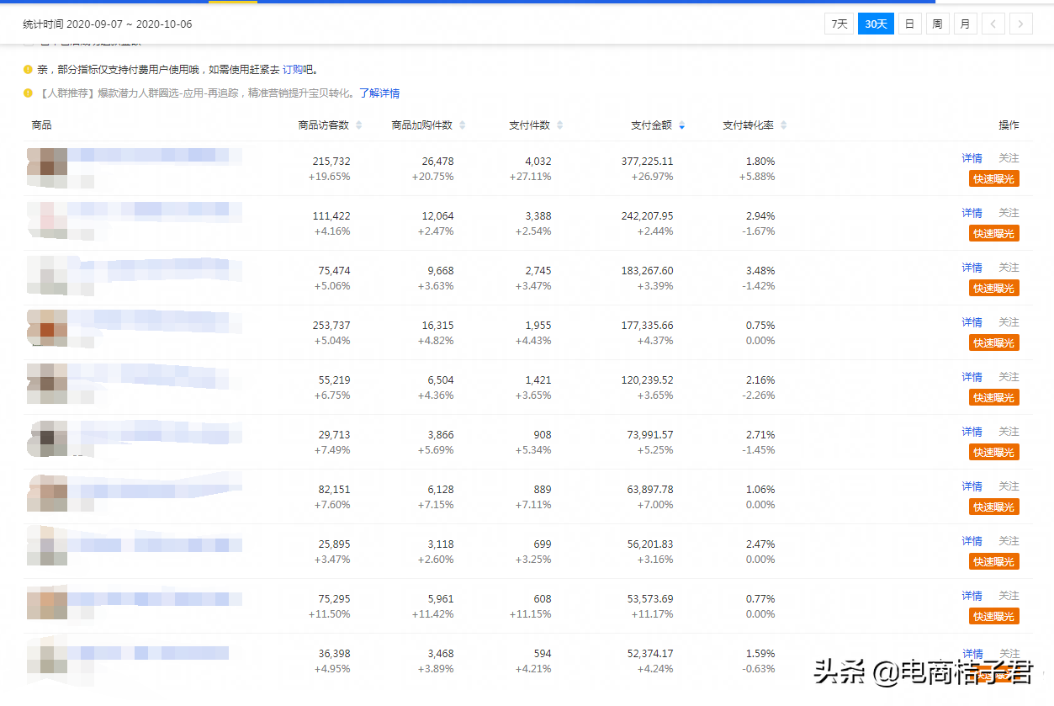1054x706 pixels.
Task: Click 关注 on the first product row
Action: tap(1008, 157)
